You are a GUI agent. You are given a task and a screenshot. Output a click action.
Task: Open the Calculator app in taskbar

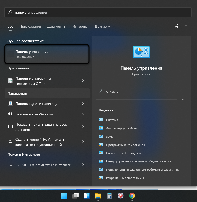[109, 196]
